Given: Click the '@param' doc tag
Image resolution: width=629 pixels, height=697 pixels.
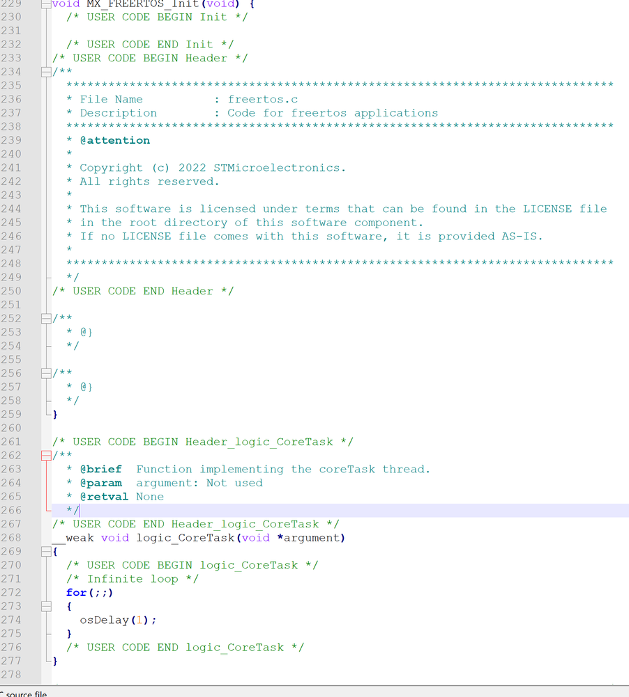Looking at the screenshot, I should click(100, 483).
